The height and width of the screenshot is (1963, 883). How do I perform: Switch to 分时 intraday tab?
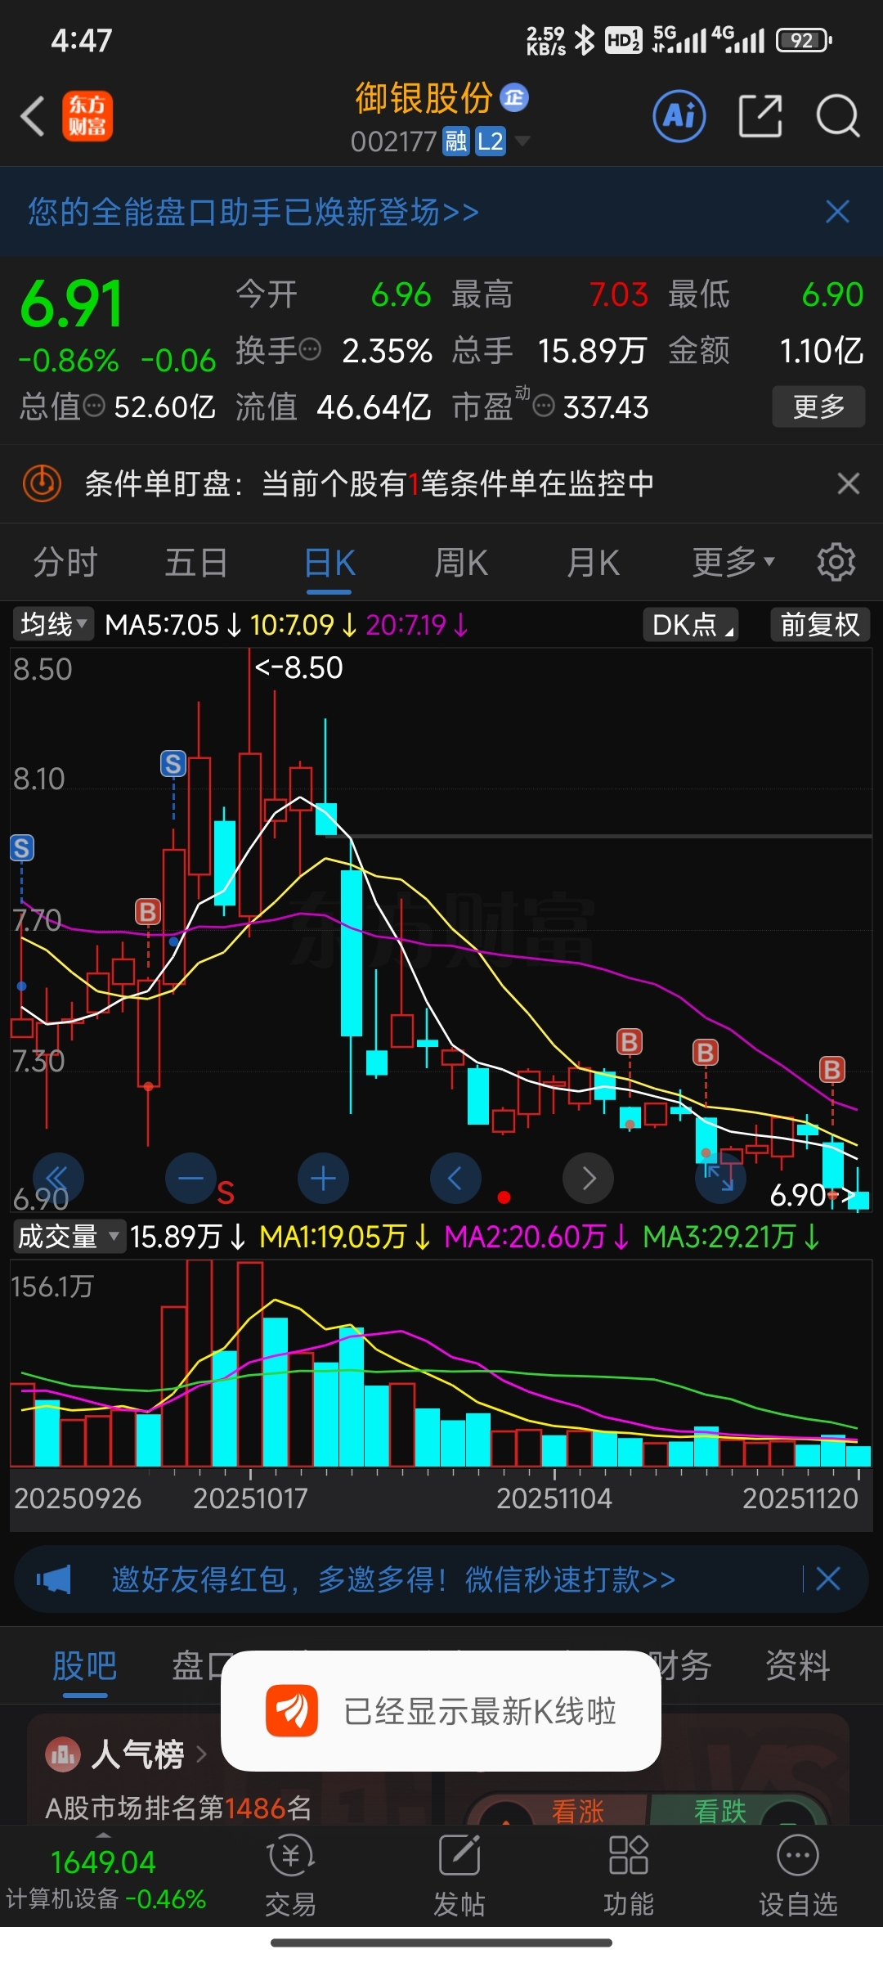(x=65, y=563)
